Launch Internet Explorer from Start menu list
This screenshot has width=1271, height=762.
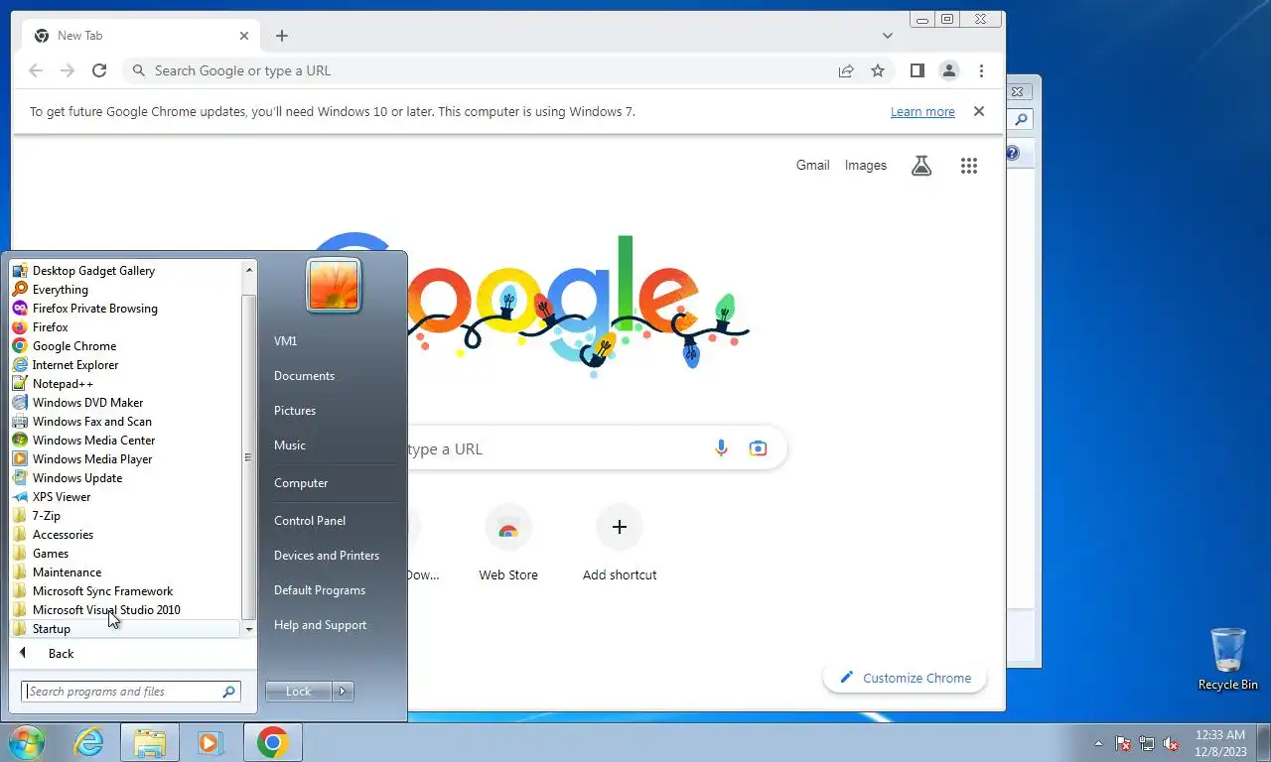126,365
